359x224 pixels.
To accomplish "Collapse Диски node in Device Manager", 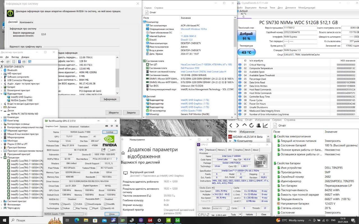I will pyautogui.click(x=2, y=110).
